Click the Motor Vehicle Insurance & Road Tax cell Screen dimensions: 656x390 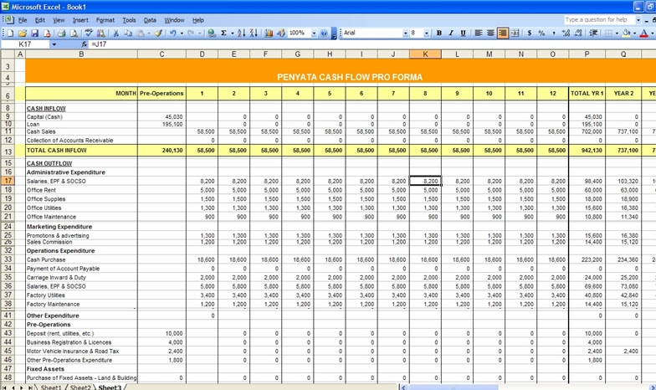pyautogui.click(x=82, y=352)
